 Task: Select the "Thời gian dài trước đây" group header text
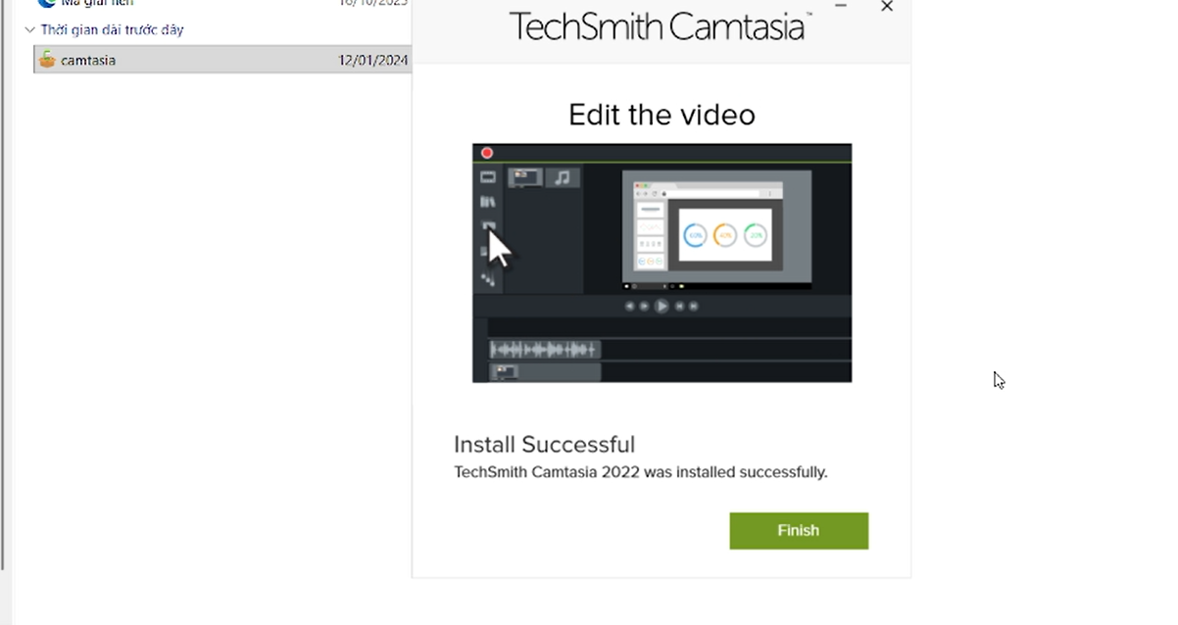(112, 30)
